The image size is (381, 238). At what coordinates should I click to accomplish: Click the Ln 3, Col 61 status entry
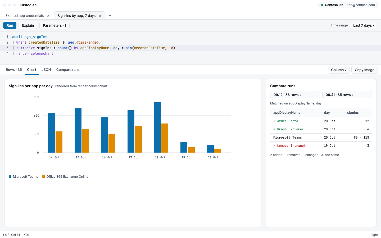pos(11,235)
